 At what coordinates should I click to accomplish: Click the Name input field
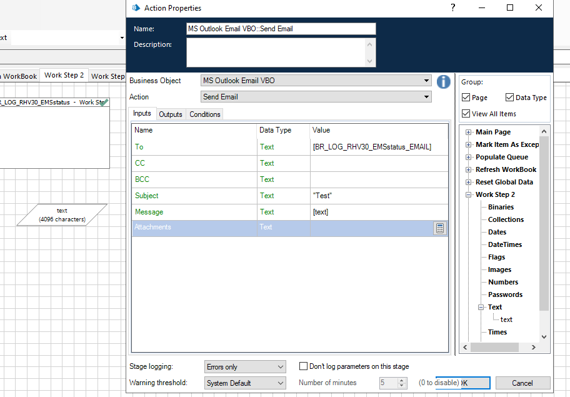pyautogui.click(x=281, y=29)
